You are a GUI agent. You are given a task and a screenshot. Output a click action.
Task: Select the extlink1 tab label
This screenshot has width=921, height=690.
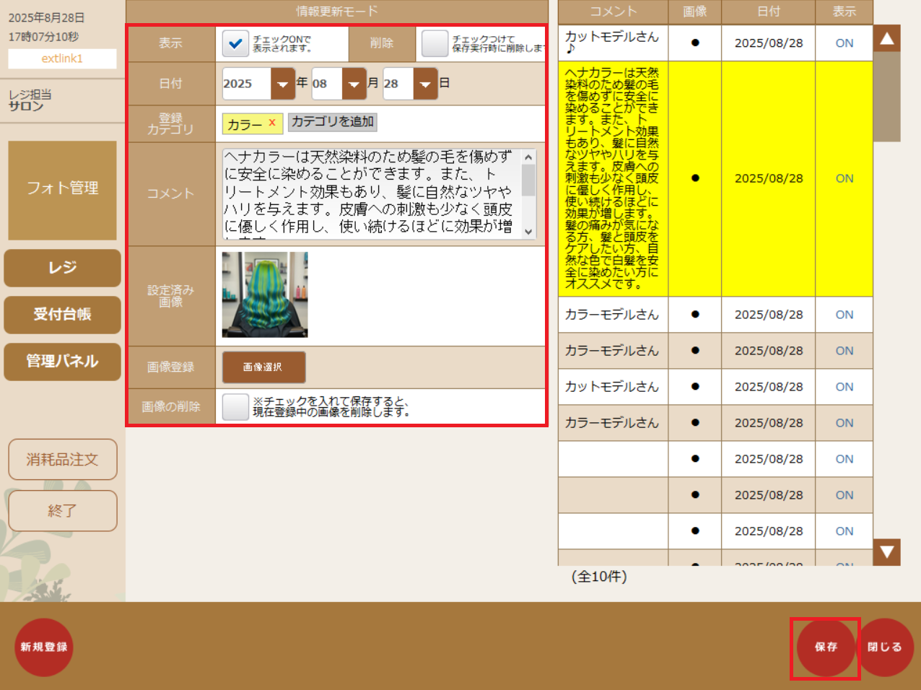point(61,59)
